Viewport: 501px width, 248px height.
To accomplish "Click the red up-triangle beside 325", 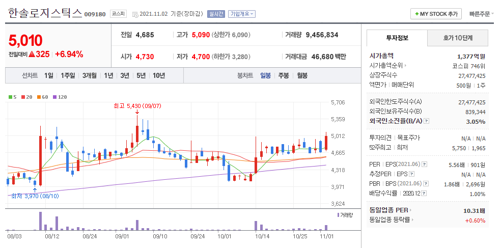I will (x=32, y=54).
